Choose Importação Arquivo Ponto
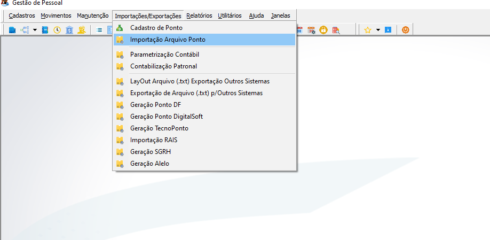This screenshot has width=490, height=240. [x=204, y=40]
